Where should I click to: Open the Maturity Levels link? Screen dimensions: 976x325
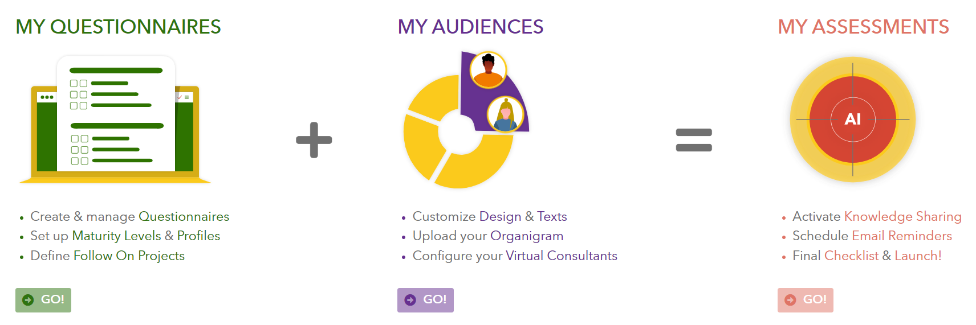116,236
